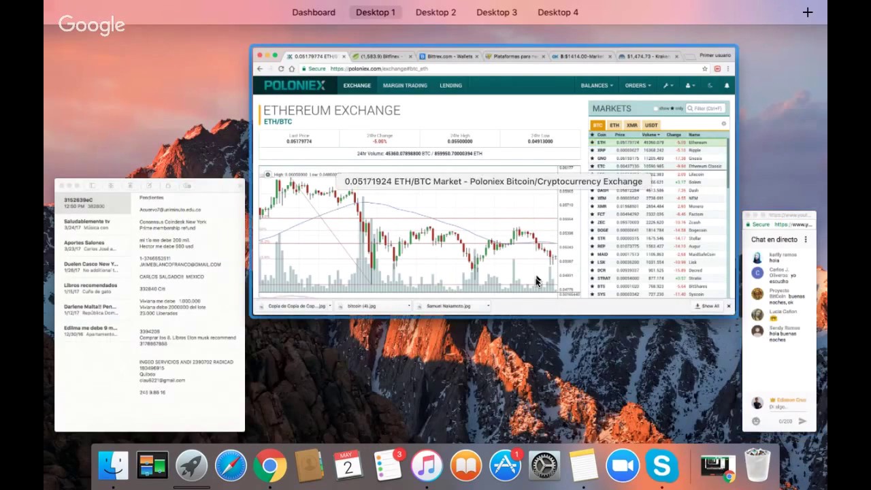
Task: Open Reminders with 3 badge
Action: pyautogui.click(x=388, y=466)
